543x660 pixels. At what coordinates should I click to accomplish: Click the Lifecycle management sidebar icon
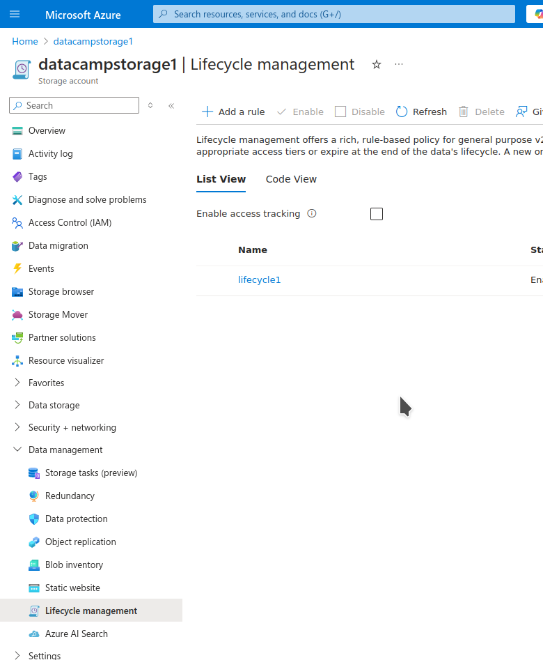tap(34, 611)
